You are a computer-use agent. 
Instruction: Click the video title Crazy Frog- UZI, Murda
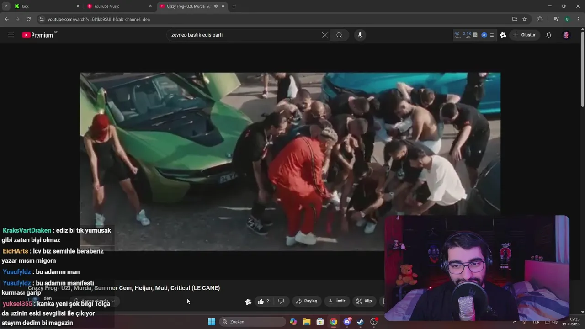coord(124,288)
